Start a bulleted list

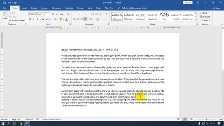pyautogui.click(x=75, y=14)
